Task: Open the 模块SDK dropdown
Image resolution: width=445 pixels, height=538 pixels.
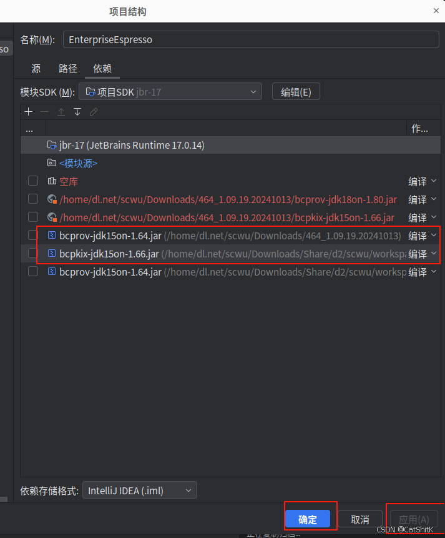Action: click(170, 92)
